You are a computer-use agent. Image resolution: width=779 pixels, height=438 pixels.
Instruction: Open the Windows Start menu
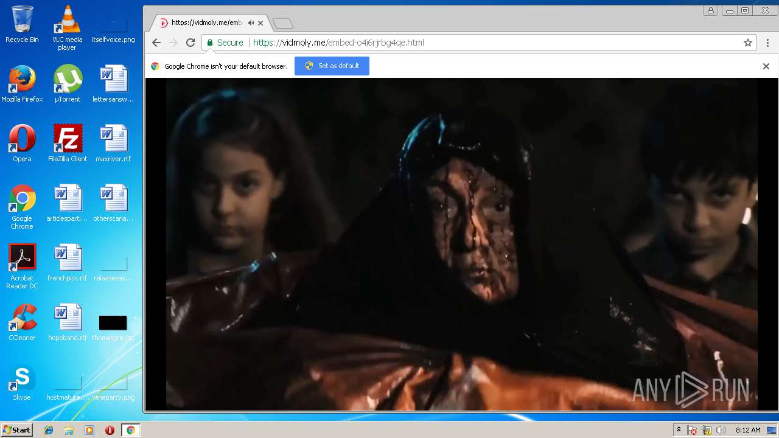[x=17, y=430]
